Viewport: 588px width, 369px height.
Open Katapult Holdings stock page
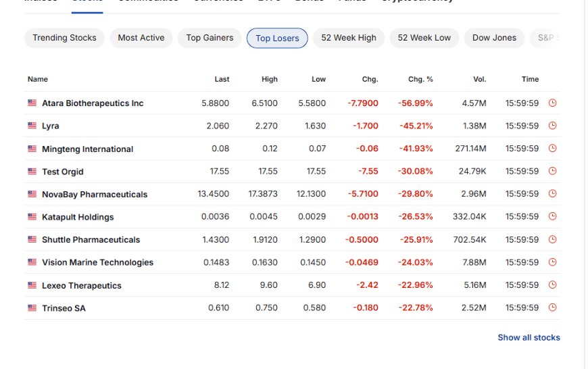[x=78, y=217]
